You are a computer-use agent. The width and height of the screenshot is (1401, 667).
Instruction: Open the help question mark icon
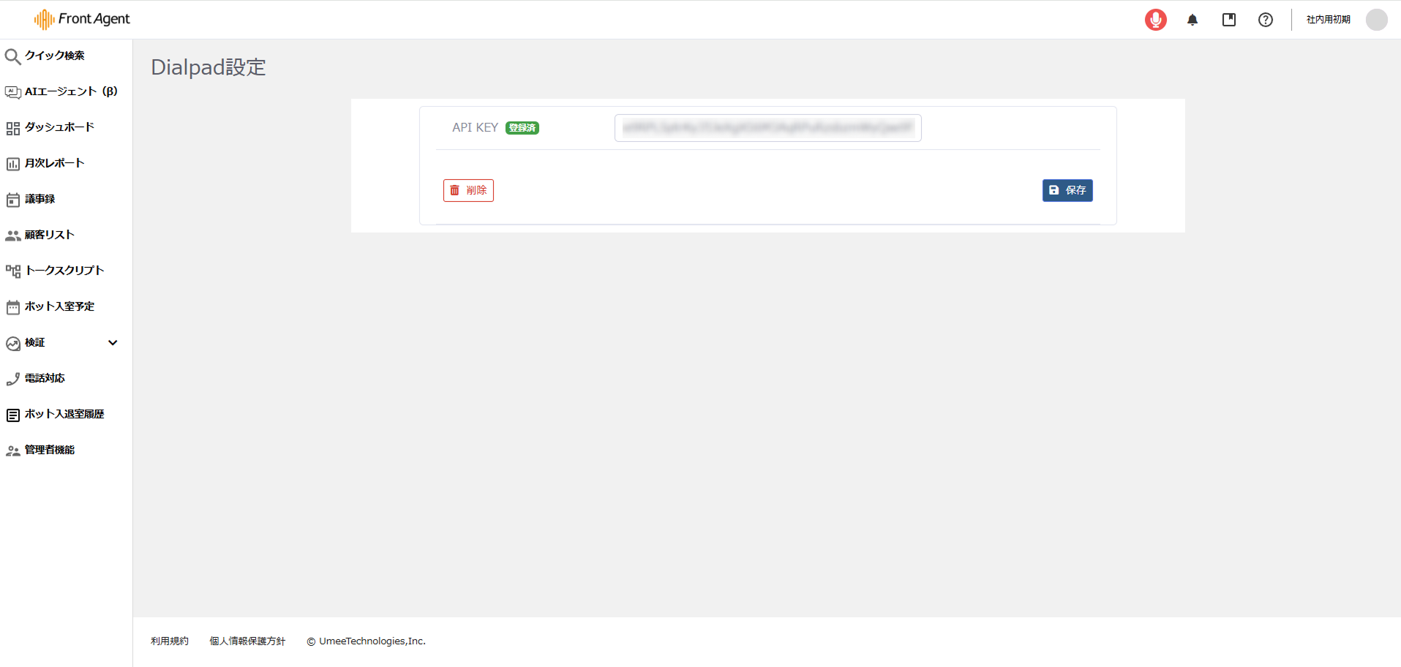click(x=1265, y=20)
